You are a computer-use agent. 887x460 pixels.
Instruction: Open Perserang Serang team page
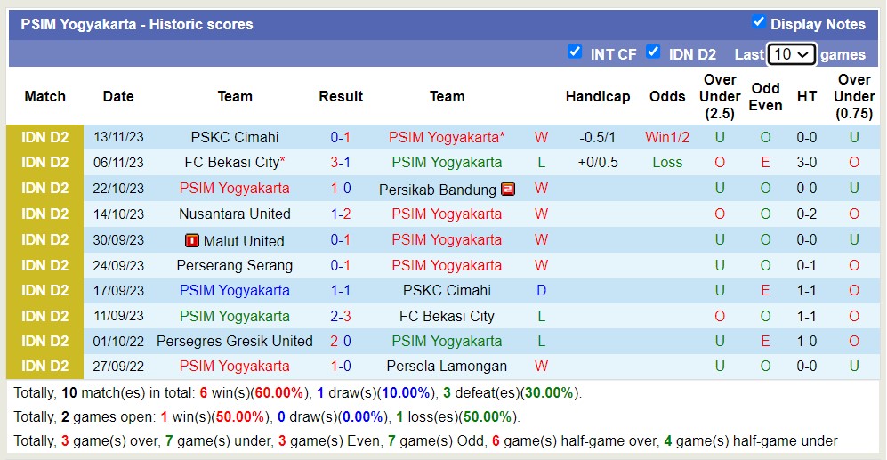[235, 265]
